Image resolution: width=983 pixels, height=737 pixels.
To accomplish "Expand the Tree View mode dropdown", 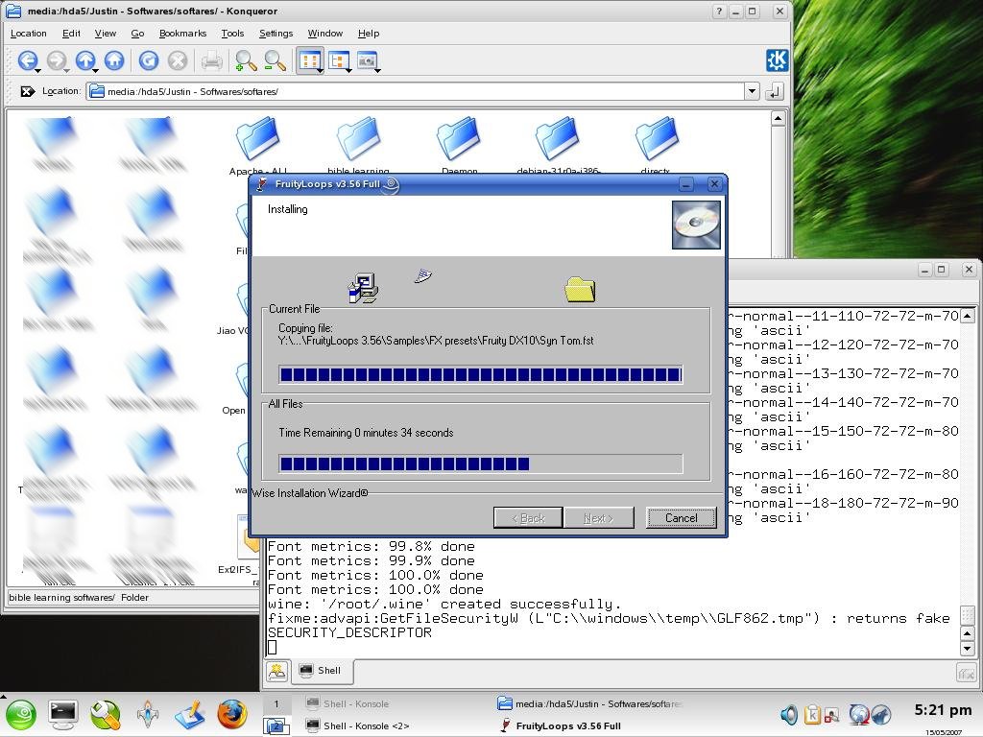I will click(x=348, y=70).
